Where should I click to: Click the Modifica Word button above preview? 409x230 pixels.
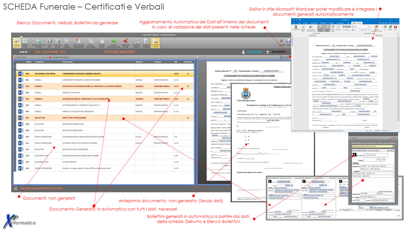[285, 57]
